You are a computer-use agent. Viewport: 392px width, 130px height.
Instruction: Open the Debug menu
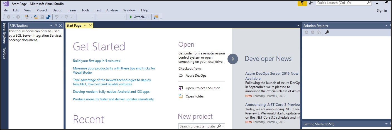57,10
